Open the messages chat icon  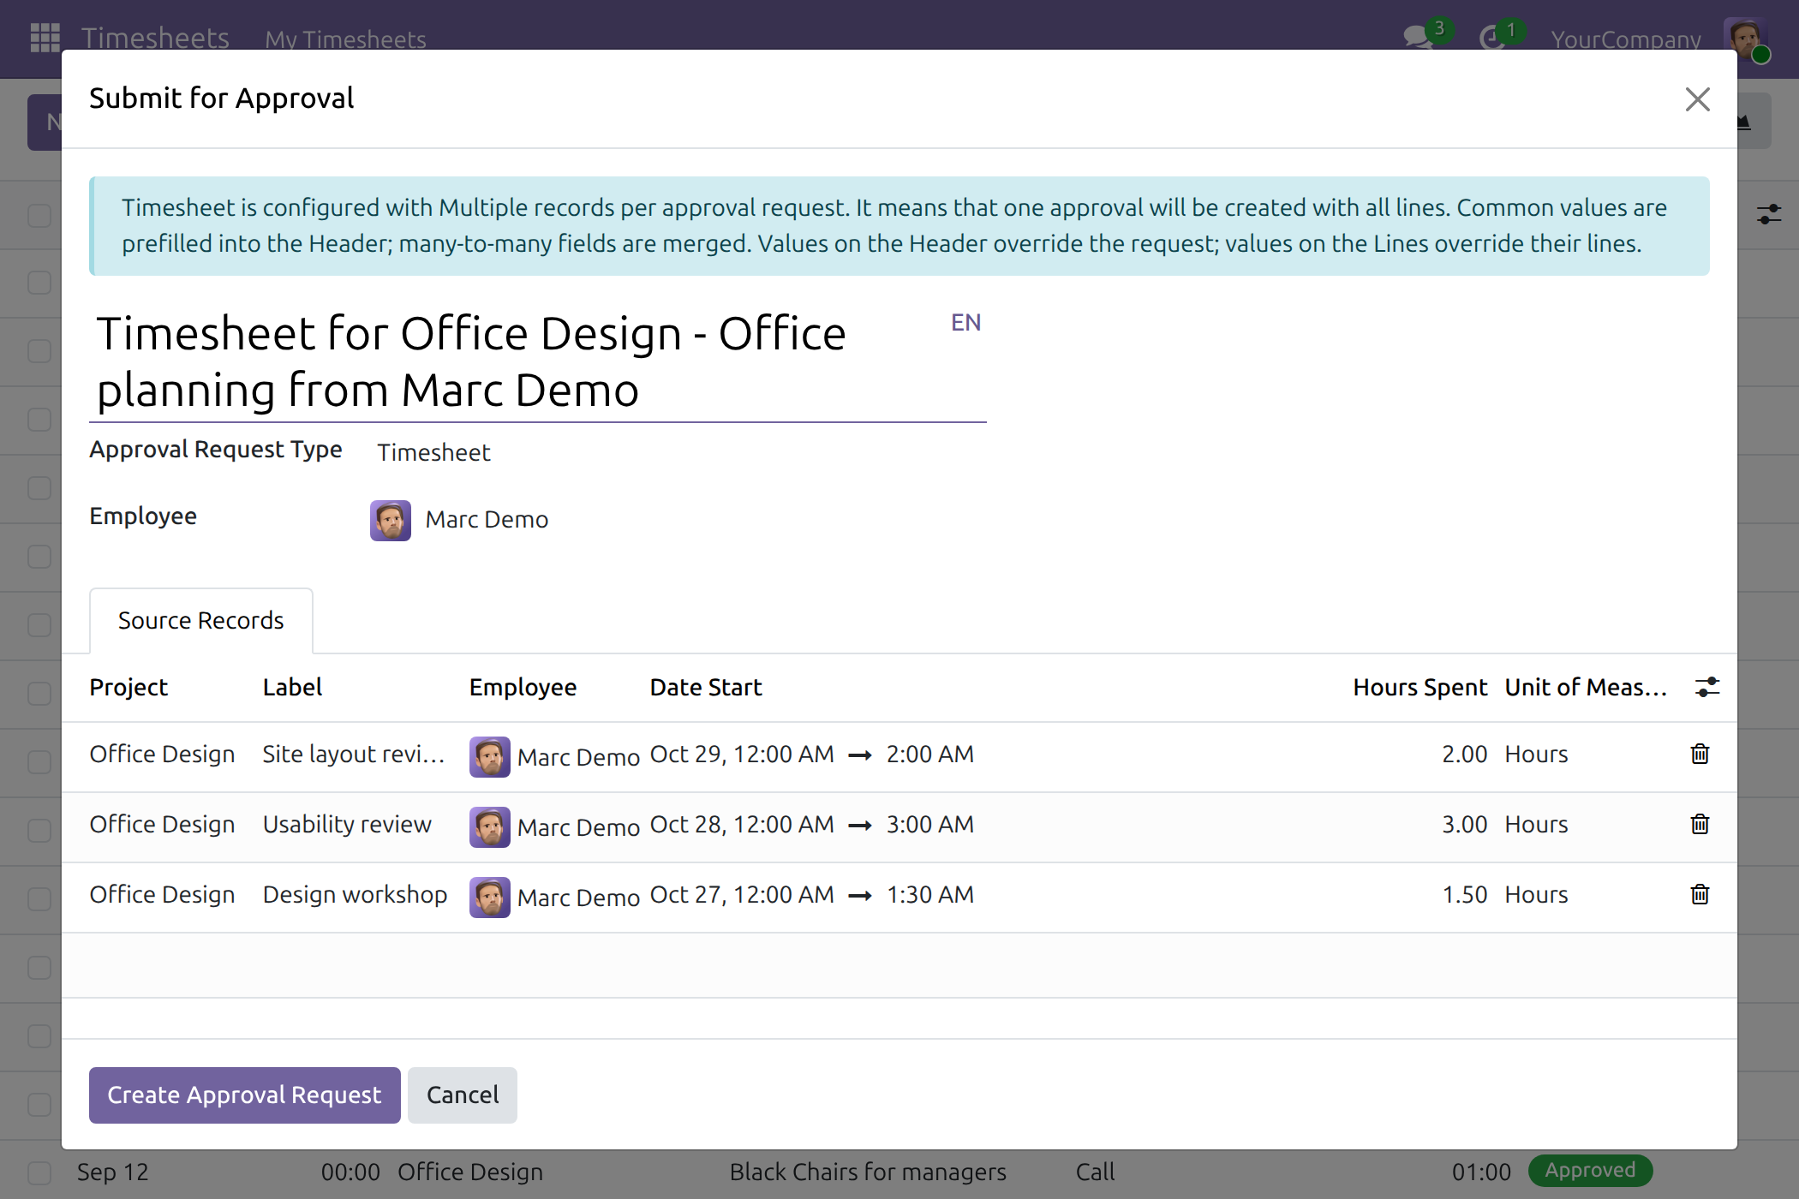point(1418,38)
